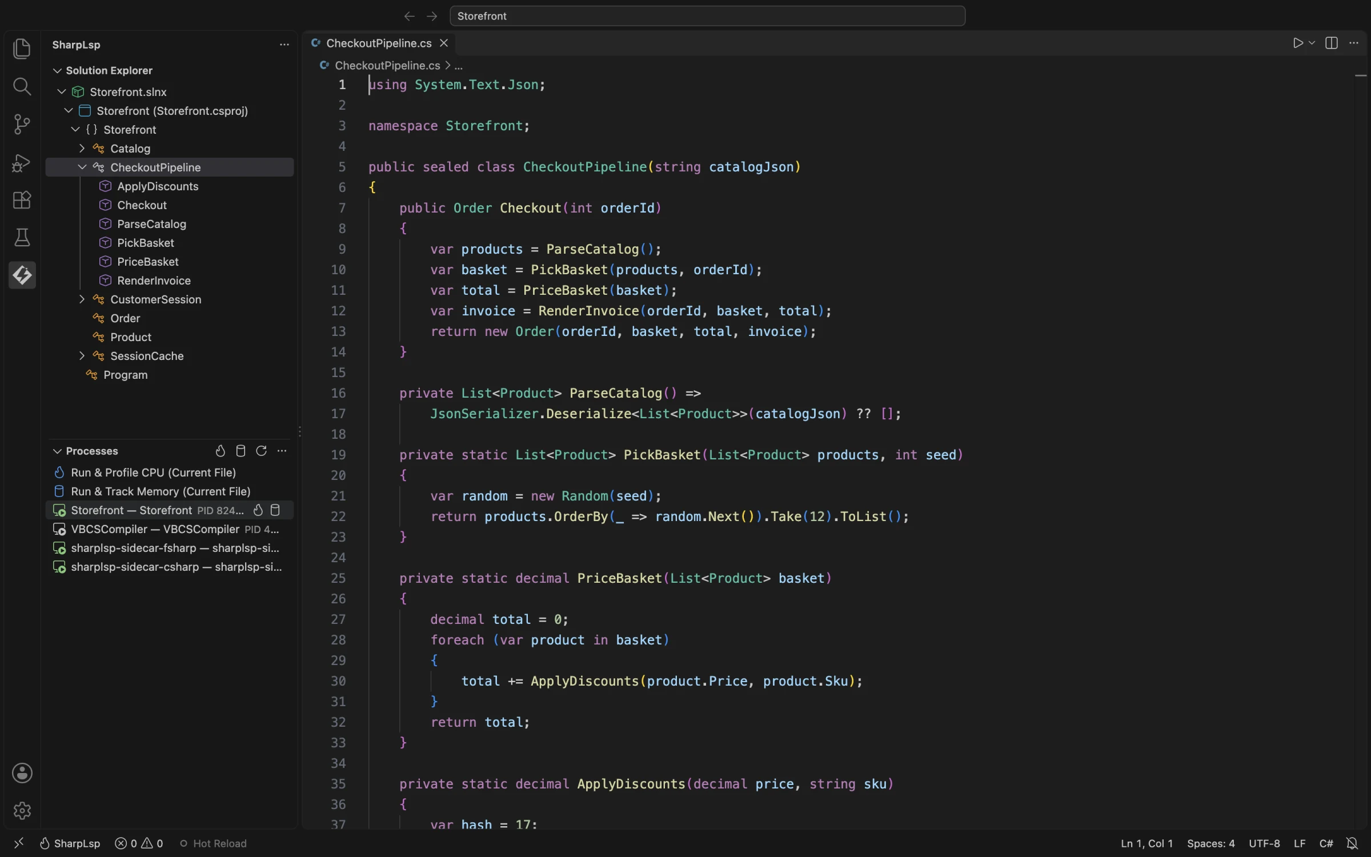
Task: Click the CheckoutPipeline.cs breadcrumb
Action: [387, 66]
